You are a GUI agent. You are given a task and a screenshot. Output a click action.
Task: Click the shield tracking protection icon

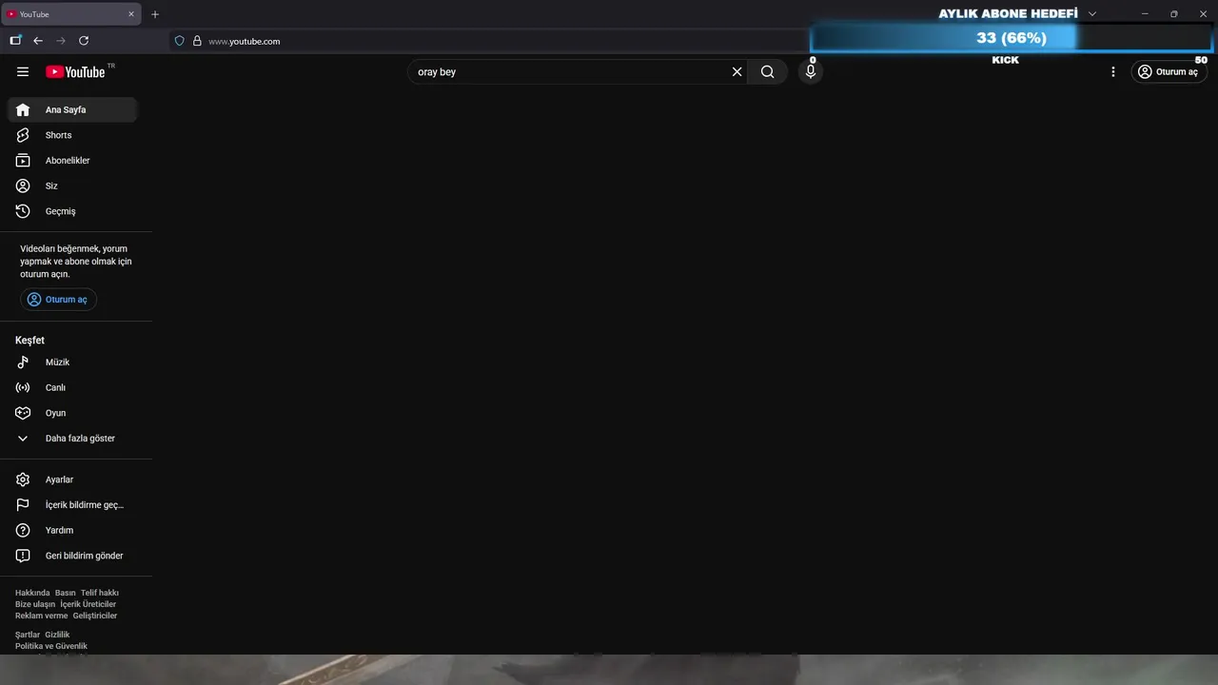[x=179, y=41]
